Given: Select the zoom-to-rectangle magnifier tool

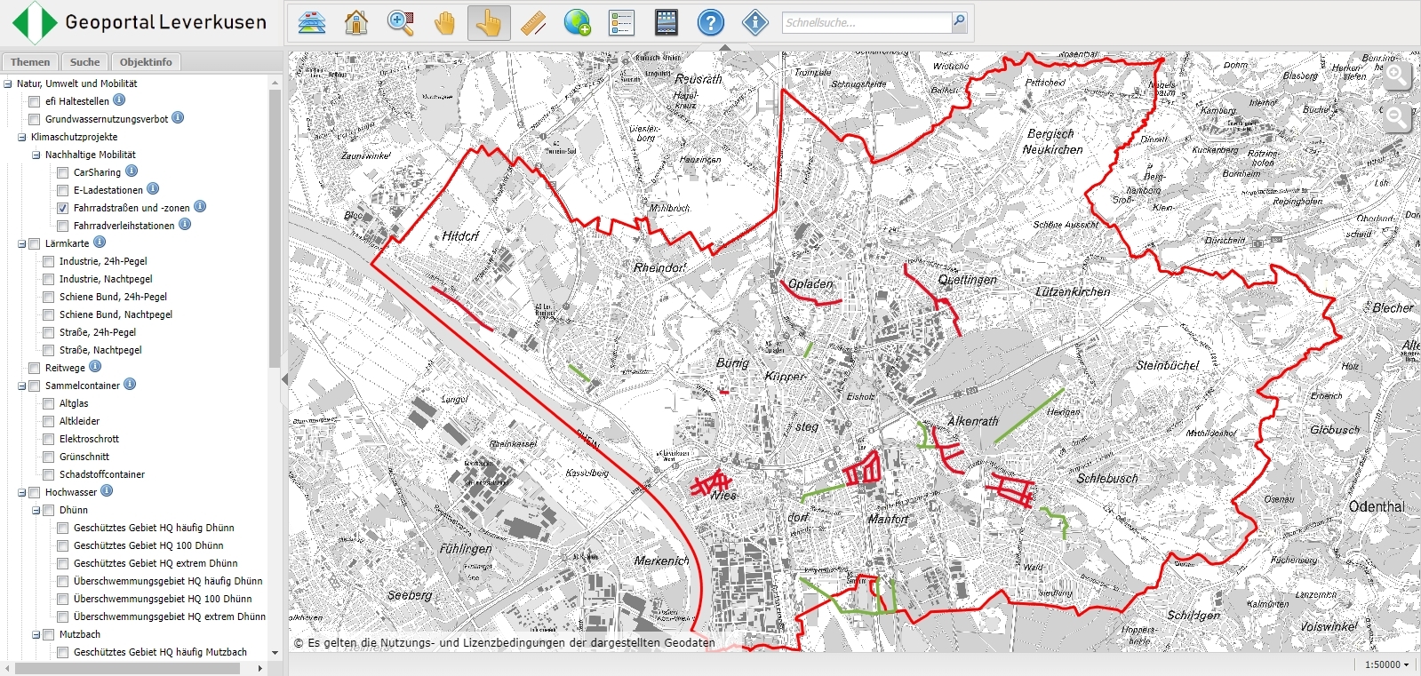Looking at the screenshot, I should pyautogui.click(x=401, y=23).
